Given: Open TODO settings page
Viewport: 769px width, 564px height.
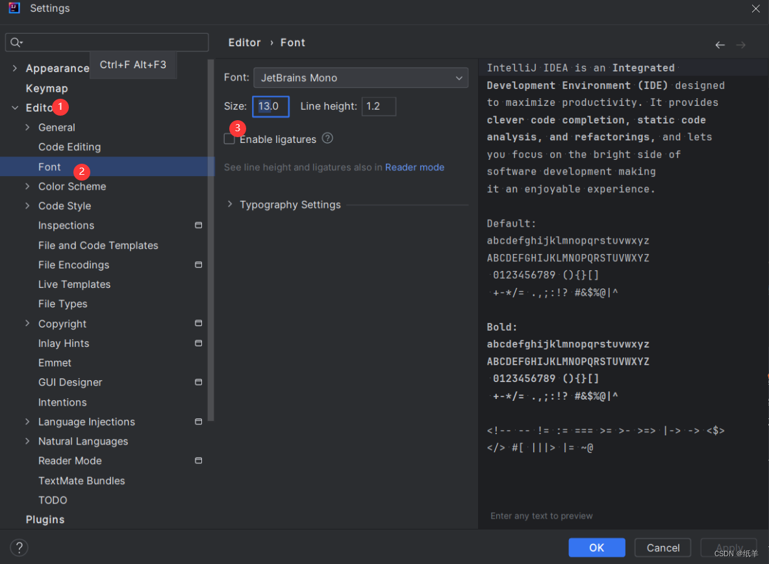Looking at the screenshot, I should point(53,500).
